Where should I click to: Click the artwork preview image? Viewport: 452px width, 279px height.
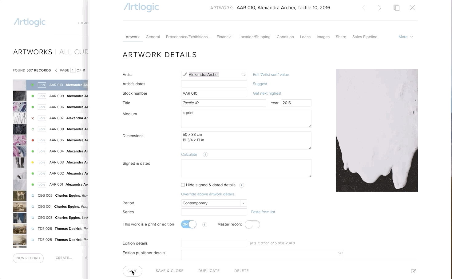point(377,130)
